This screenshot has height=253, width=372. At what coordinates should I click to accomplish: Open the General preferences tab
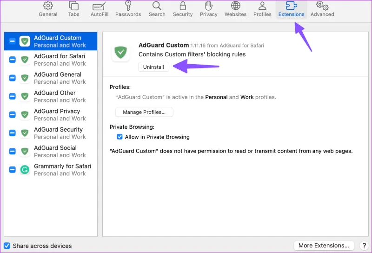click(x=48, y=9)
